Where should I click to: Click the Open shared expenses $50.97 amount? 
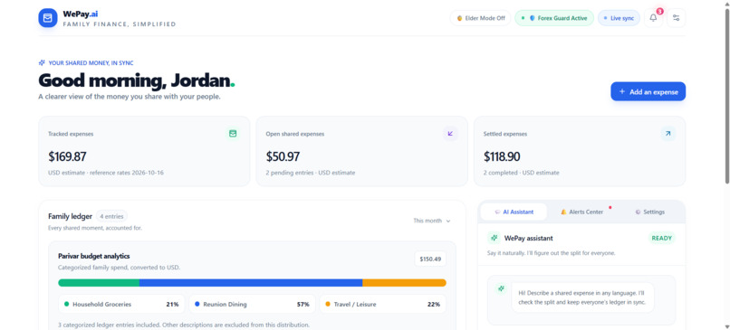pyautogui.click(x=283, y=156)
